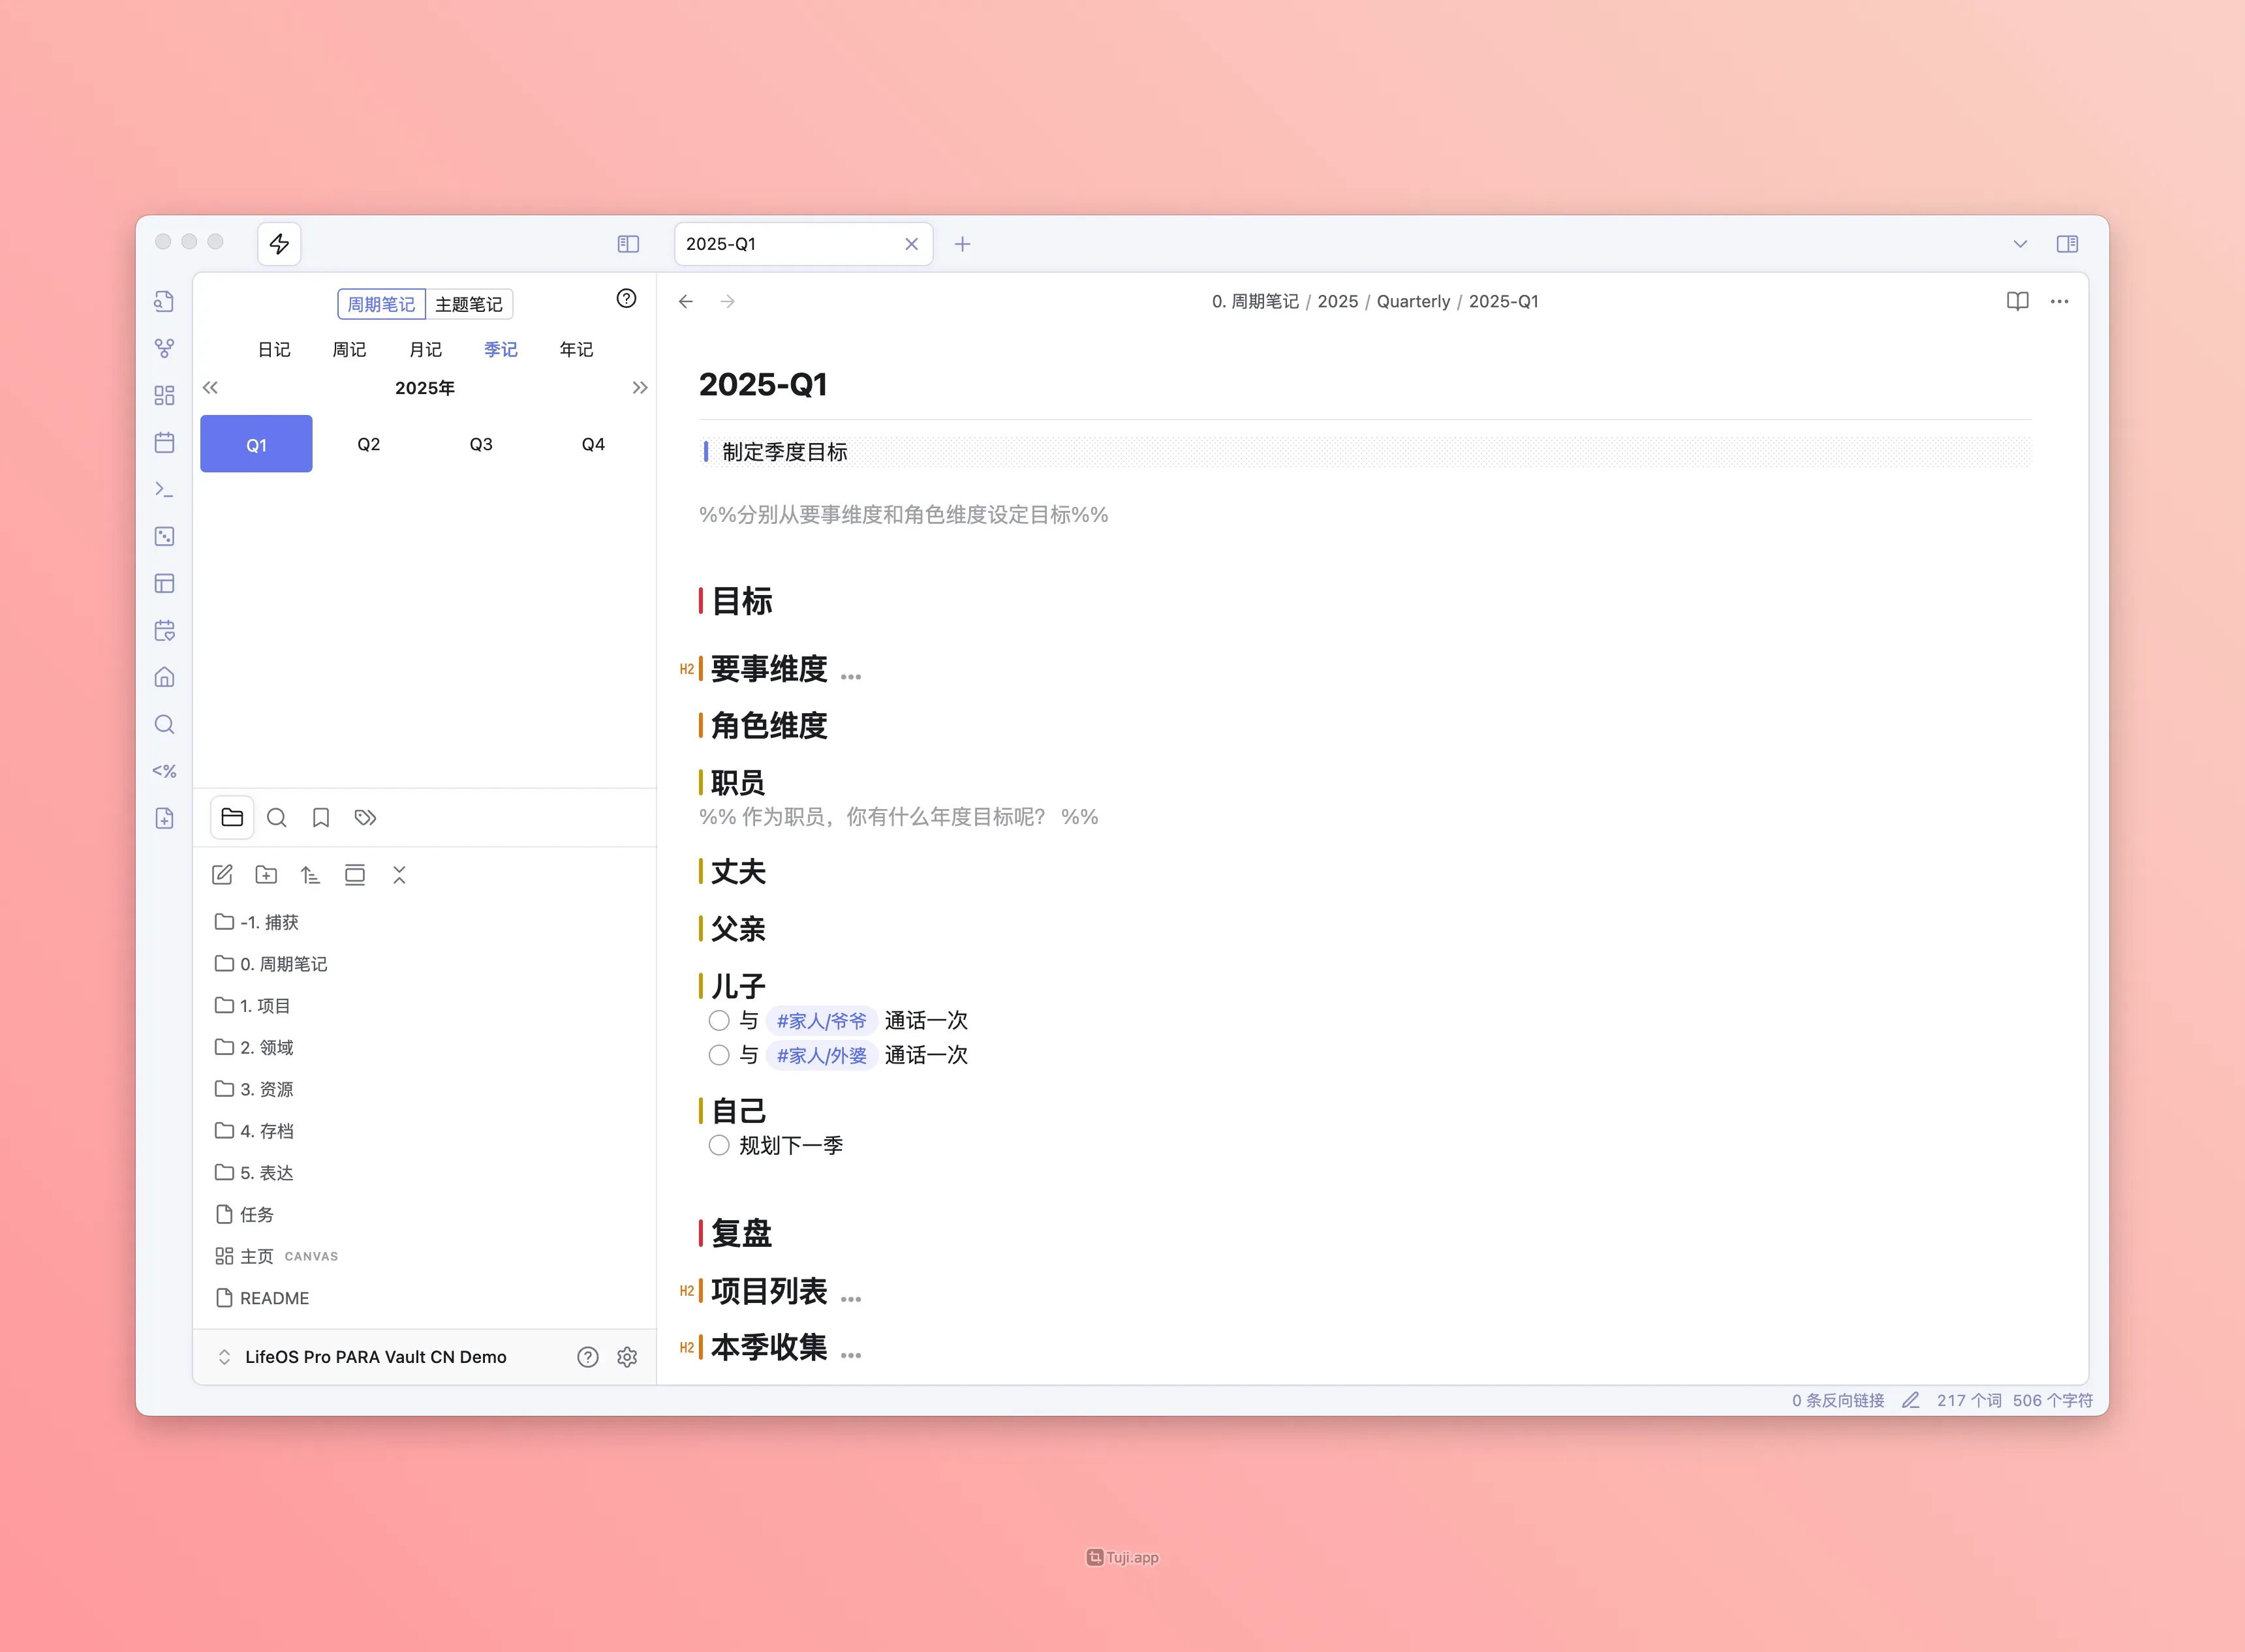Open command palette terminal icon
This screenshot has height=1652, width=2245.
point(165,489)
